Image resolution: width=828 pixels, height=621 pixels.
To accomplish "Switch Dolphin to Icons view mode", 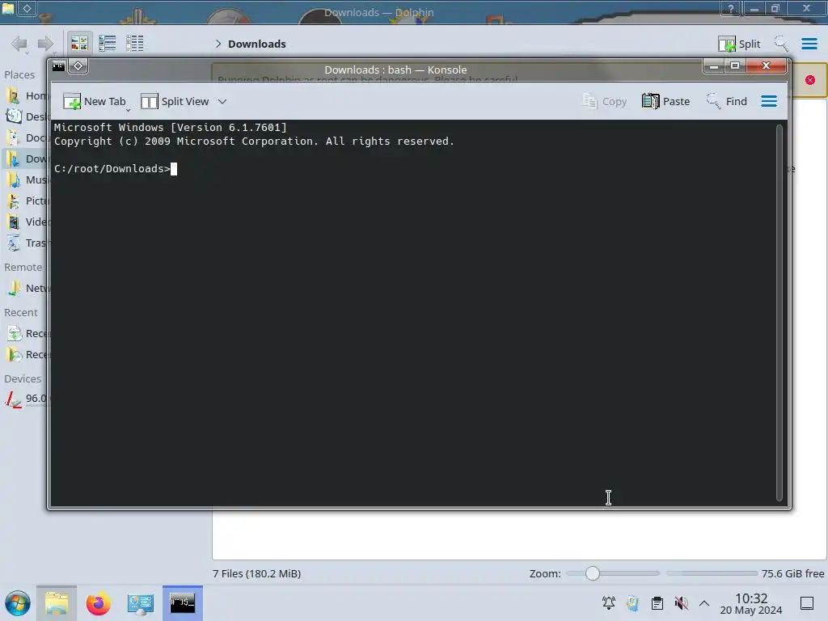I will tap(79, 44).
